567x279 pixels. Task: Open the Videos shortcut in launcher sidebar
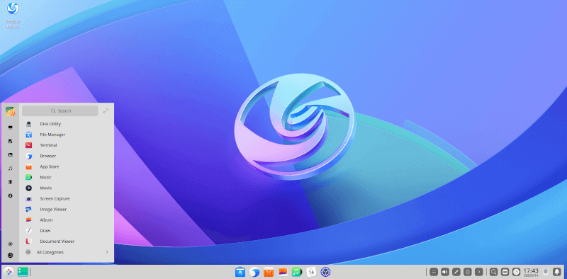pyautogui.click(x=10, y=182)
